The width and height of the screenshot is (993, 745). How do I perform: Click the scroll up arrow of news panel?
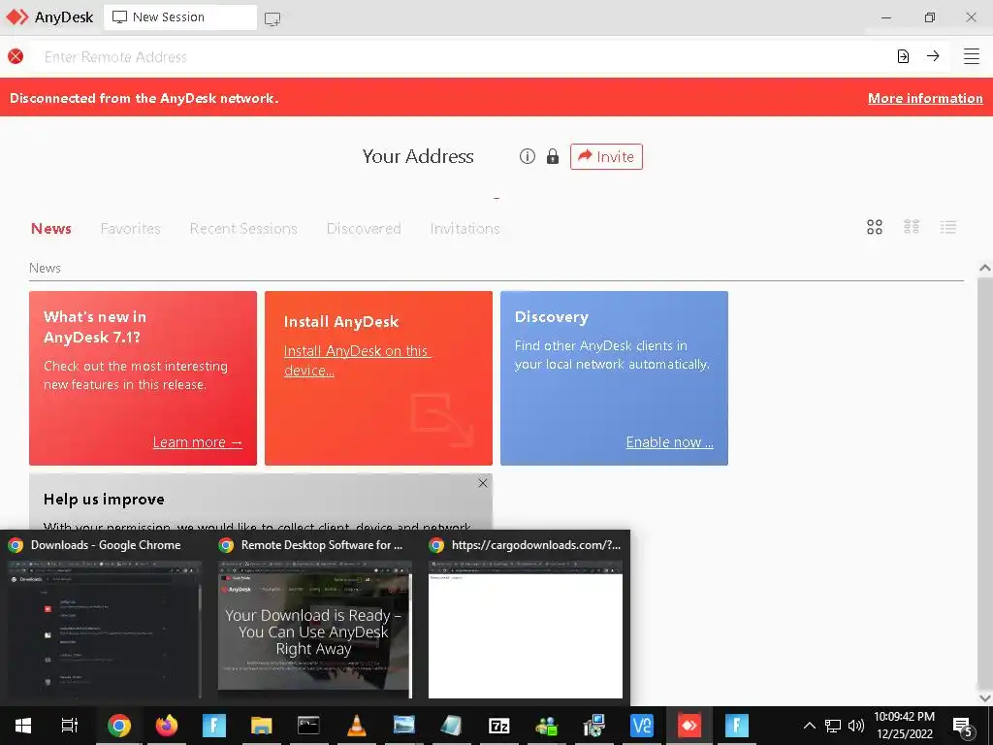click(985, 268)
